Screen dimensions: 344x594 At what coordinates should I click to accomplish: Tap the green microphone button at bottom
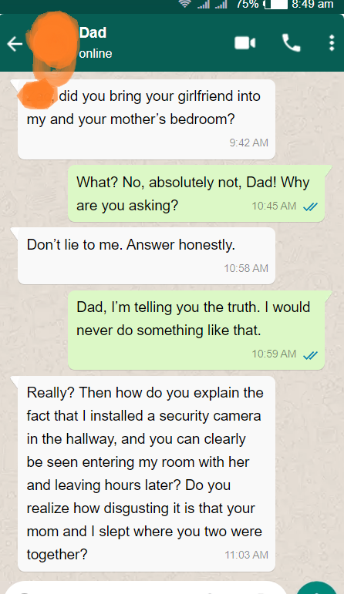(317, 589)
